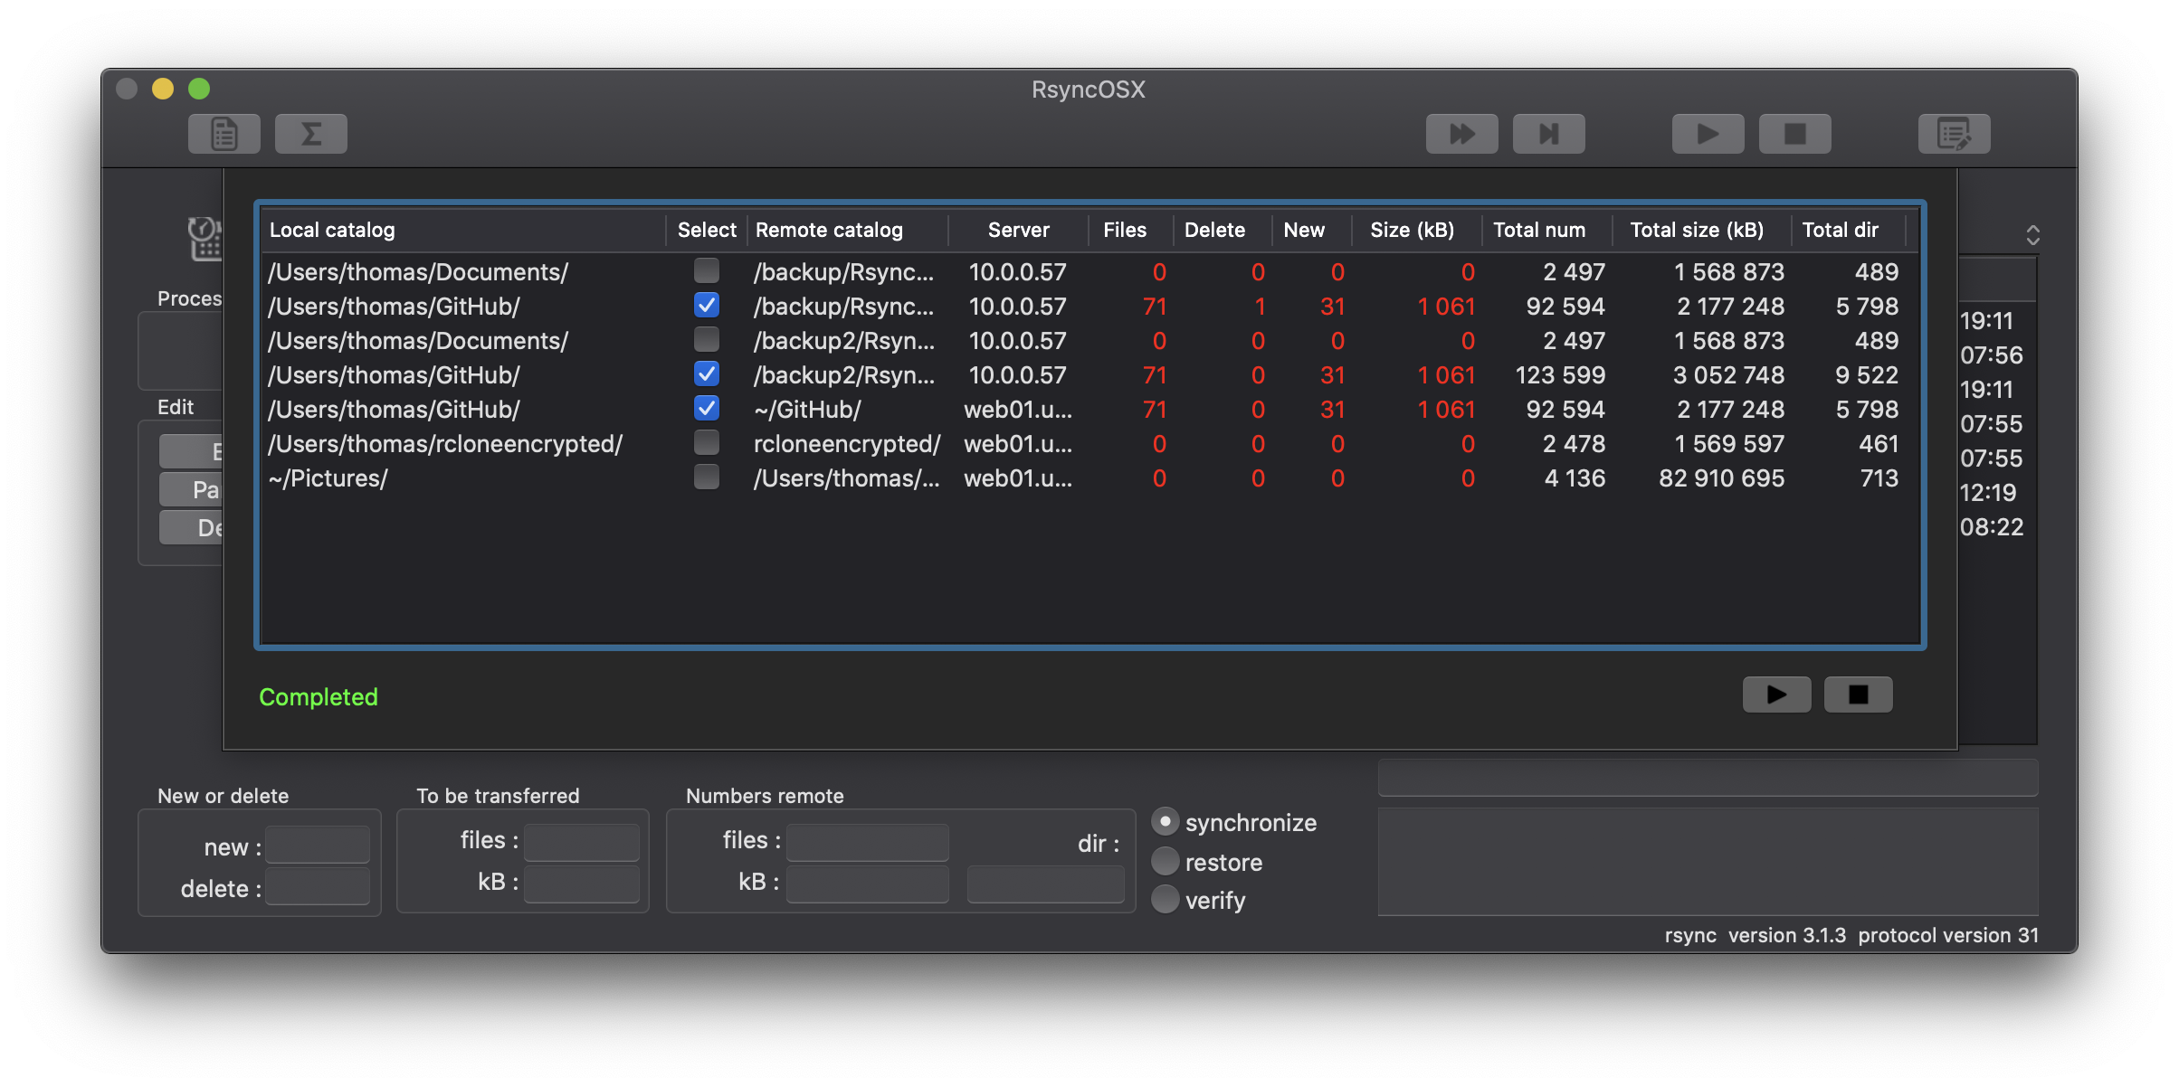Click the document list toolbar icon
The height and width of the screenshot is (1087, 2179).
[x=224, y=134]
